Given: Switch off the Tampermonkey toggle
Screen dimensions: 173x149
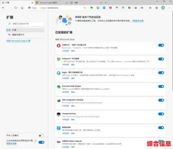Looking at the screenshot, I should point(161,114).
